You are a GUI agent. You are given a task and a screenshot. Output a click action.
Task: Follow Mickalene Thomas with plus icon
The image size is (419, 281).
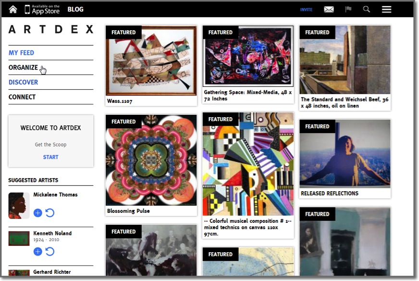point(37,213)
